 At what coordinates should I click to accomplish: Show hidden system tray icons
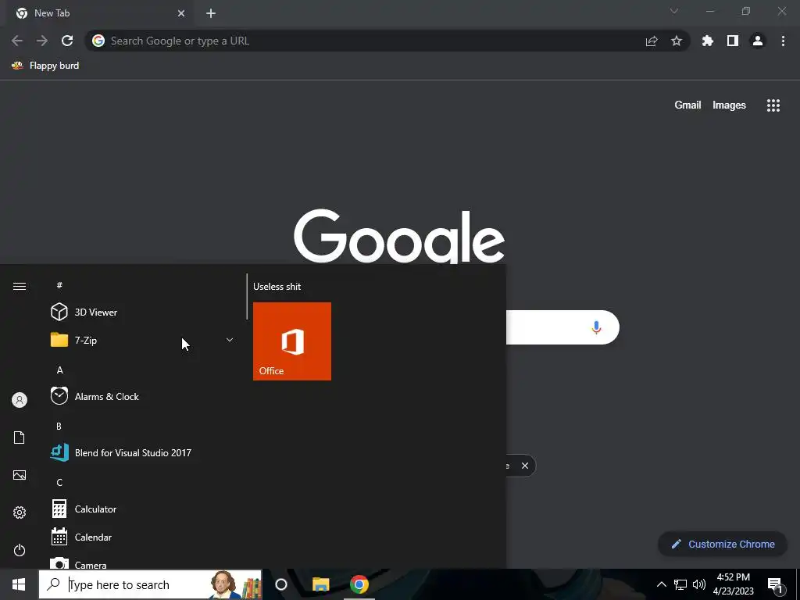661,584
